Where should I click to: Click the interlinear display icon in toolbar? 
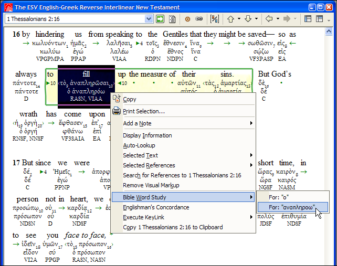coord(215,19)
